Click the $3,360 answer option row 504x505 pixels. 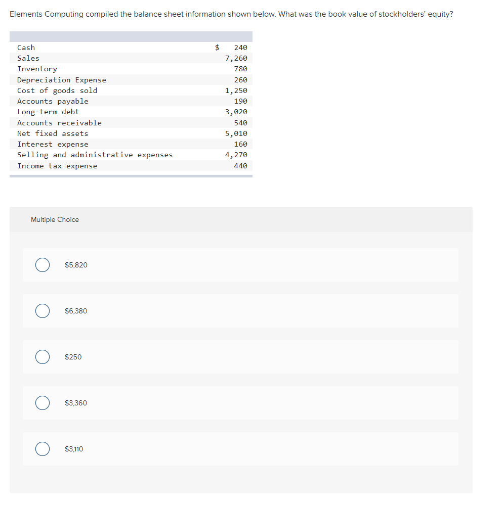tap(240, 403)
